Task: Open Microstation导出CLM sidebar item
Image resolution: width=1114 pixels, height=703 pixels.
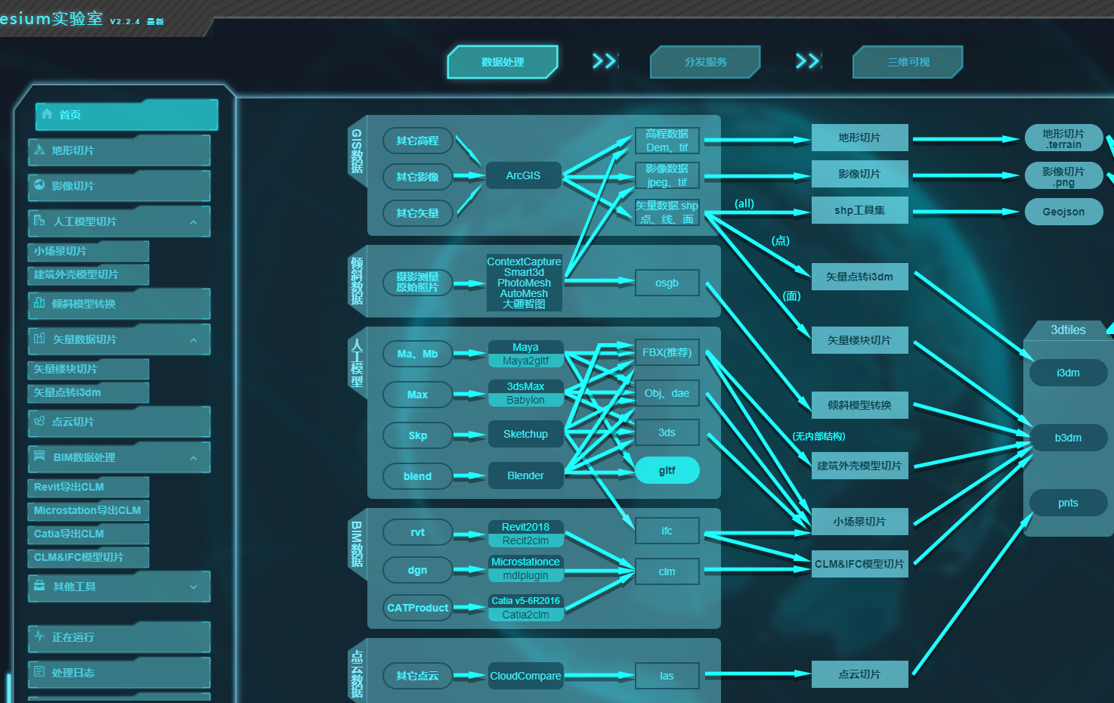Action: tap(88, 510)
